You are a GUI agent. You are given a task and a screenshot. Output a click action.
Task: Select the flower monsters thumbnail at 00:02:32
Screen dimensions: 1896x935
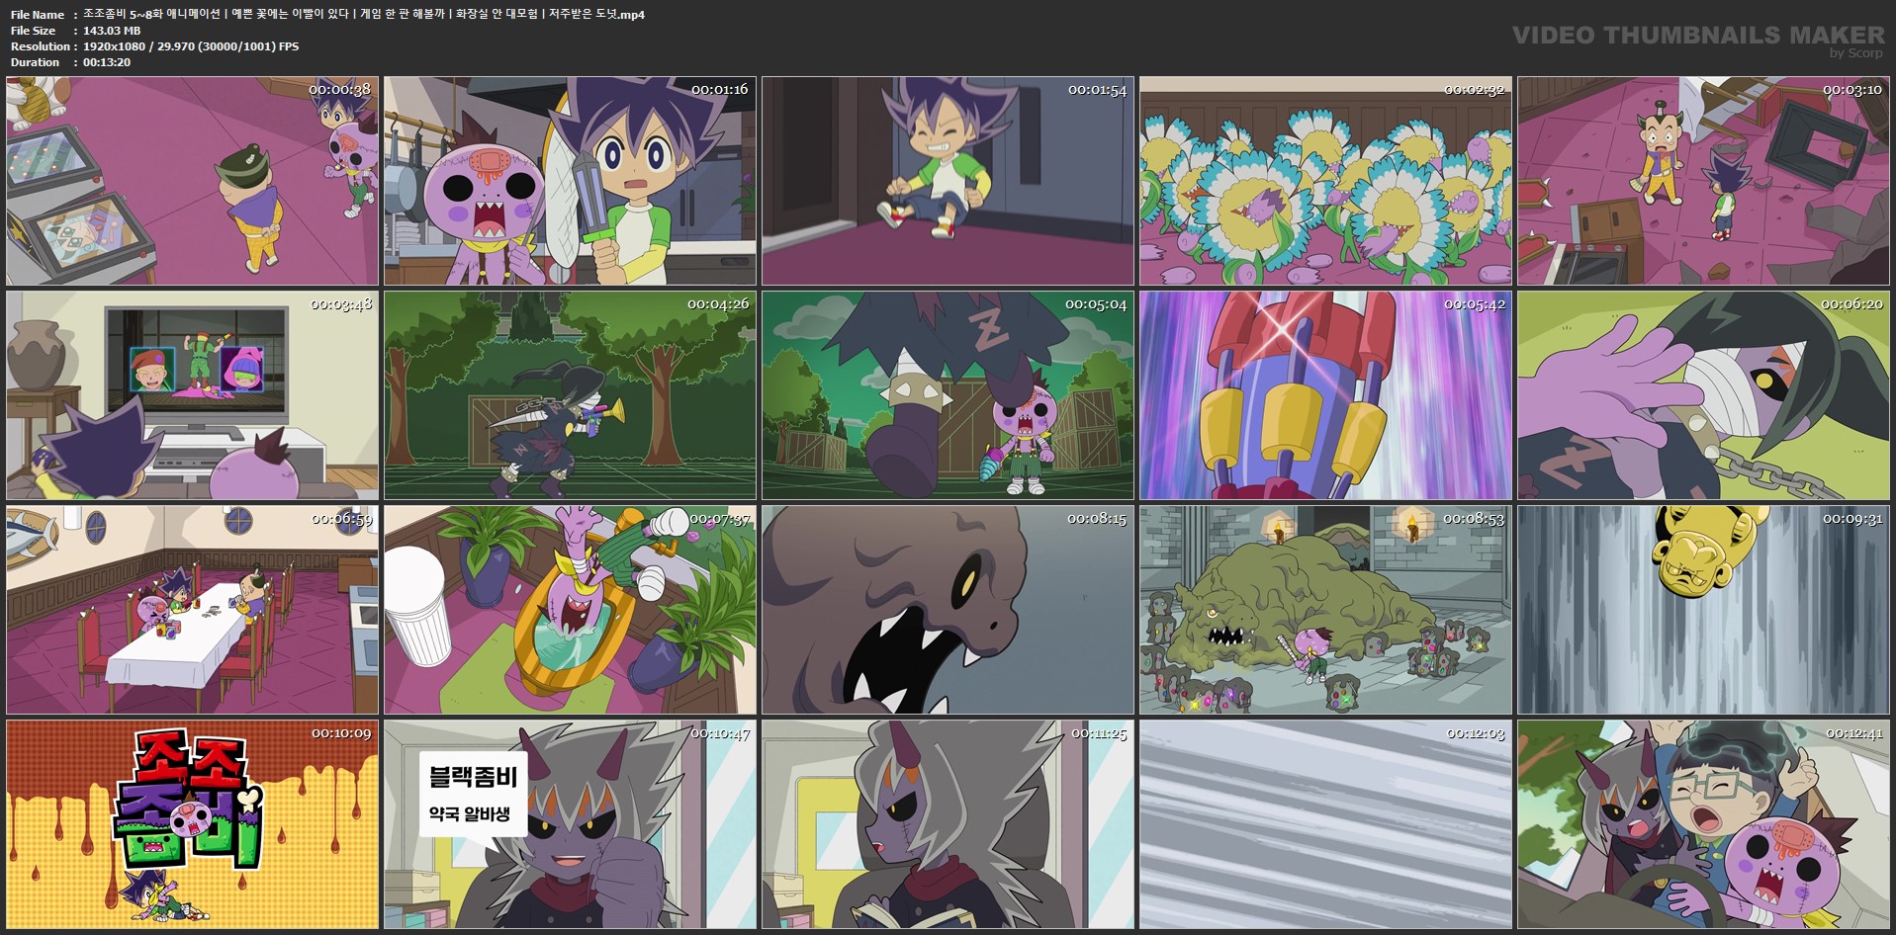pos(1325,181)
